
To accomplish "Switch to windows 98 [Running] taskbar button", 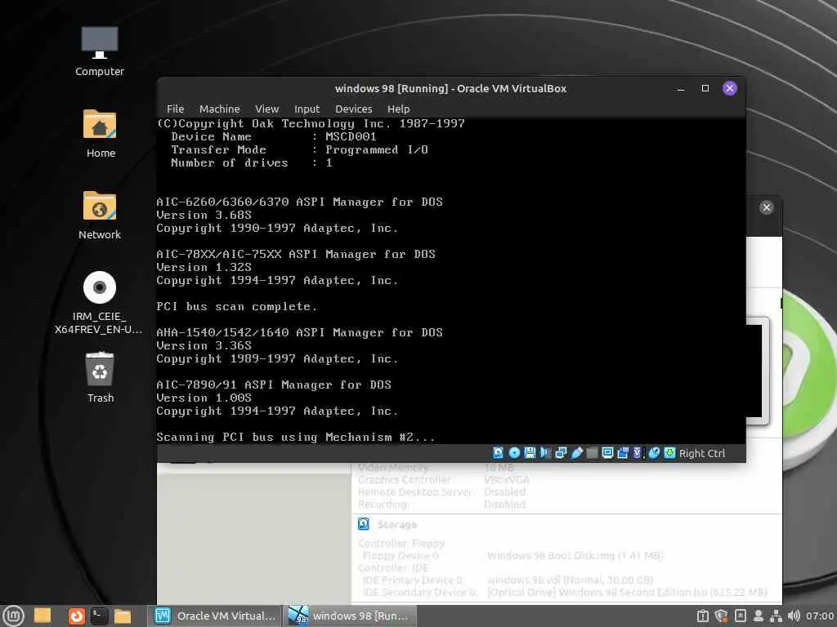I will pyautogui.click(x=349, y=616).
